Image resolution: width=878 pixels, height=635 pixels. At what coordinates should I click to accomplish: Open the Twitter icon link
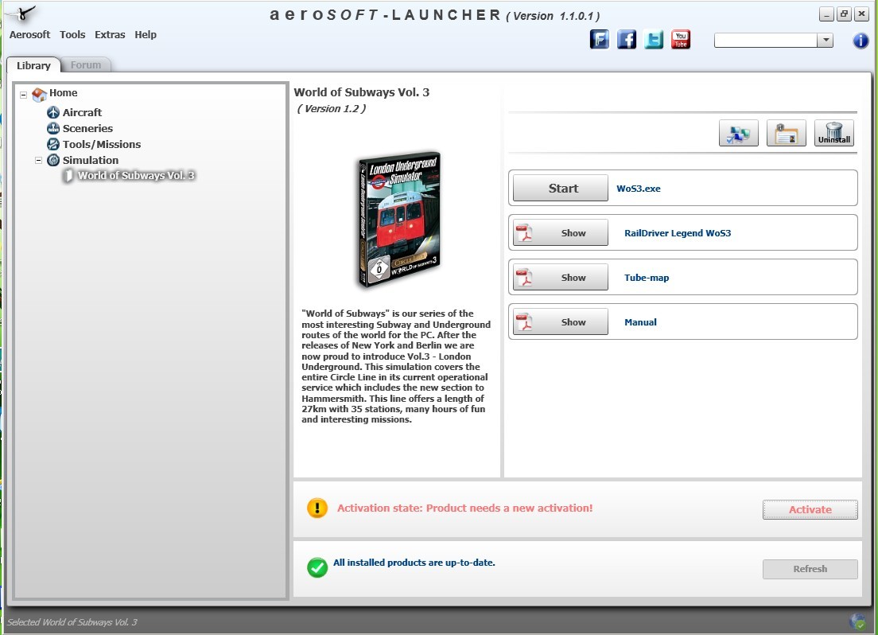(654, 40)
